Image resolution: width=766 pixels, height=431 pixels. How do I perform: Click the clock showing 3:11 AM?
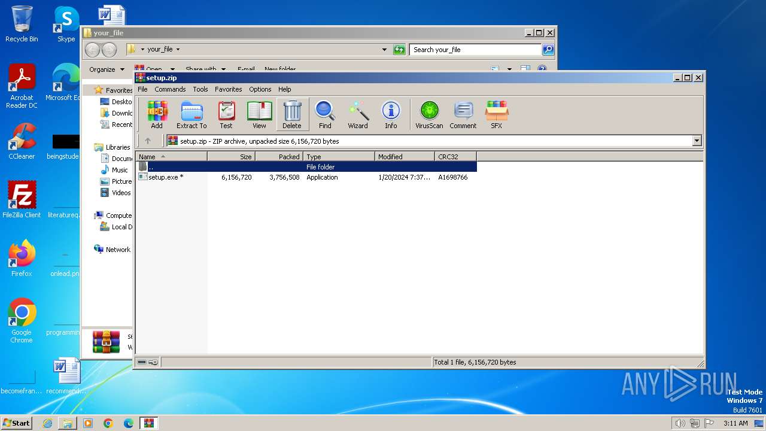click(x=735, y=423)
